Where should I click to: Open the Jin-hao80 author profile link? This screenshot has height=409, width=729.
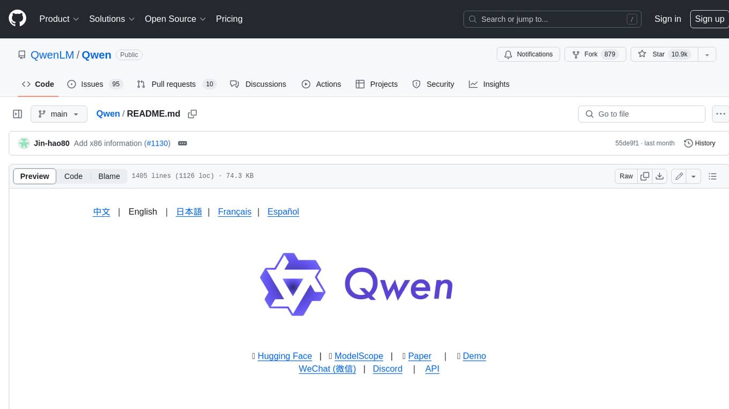(x=51, y=143)
